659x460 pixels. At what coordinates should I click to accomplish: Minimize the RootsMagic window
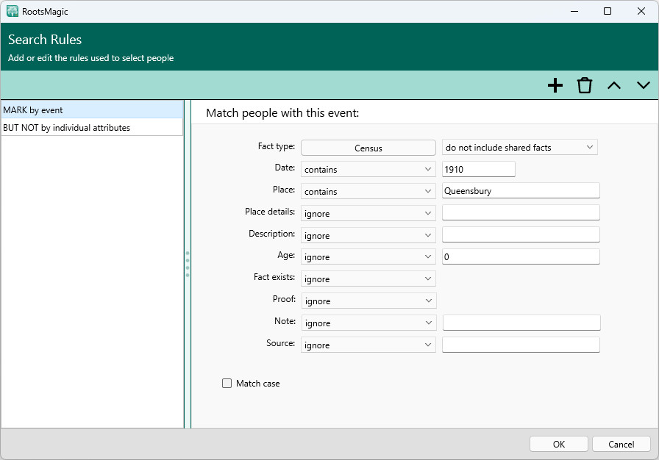574,11
